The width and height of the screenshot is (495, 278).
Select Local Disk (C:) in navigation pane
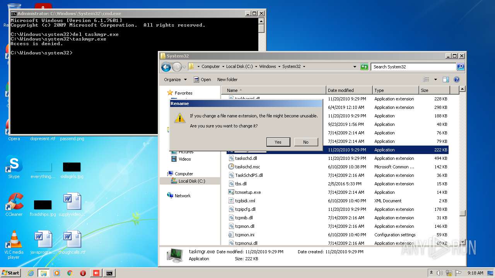(x=191, y=181)
